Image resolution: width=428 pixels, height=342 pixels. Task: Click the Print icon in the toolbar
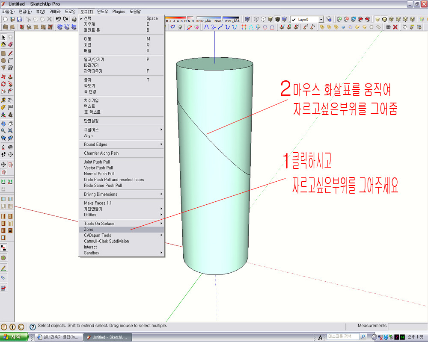(74, 19)
